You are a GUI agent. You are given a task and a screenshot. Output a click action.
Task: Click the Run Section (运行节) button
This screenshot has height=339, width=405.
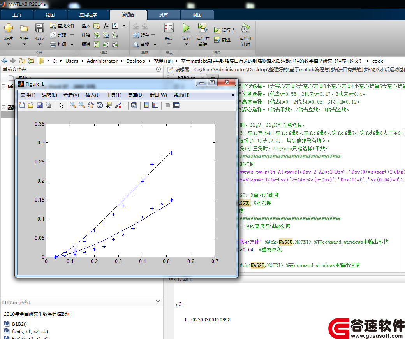224,30
